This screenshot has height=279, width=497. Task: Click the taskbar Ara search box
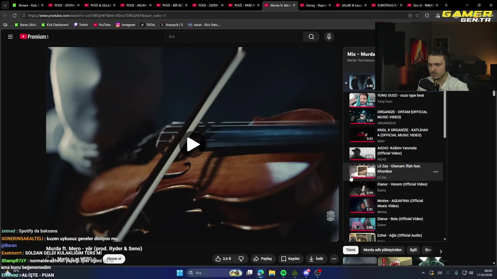214,273
